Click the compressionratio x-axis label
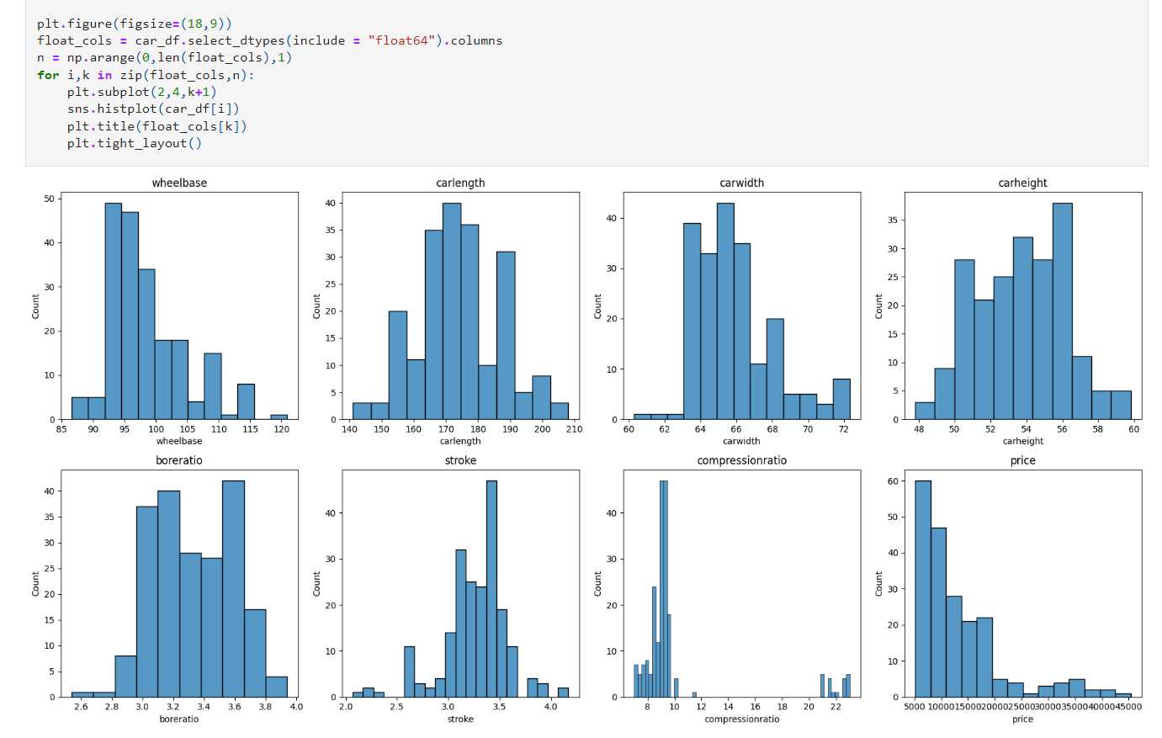This screenshot has height=738, width=1162. click(x=741, y=719)
